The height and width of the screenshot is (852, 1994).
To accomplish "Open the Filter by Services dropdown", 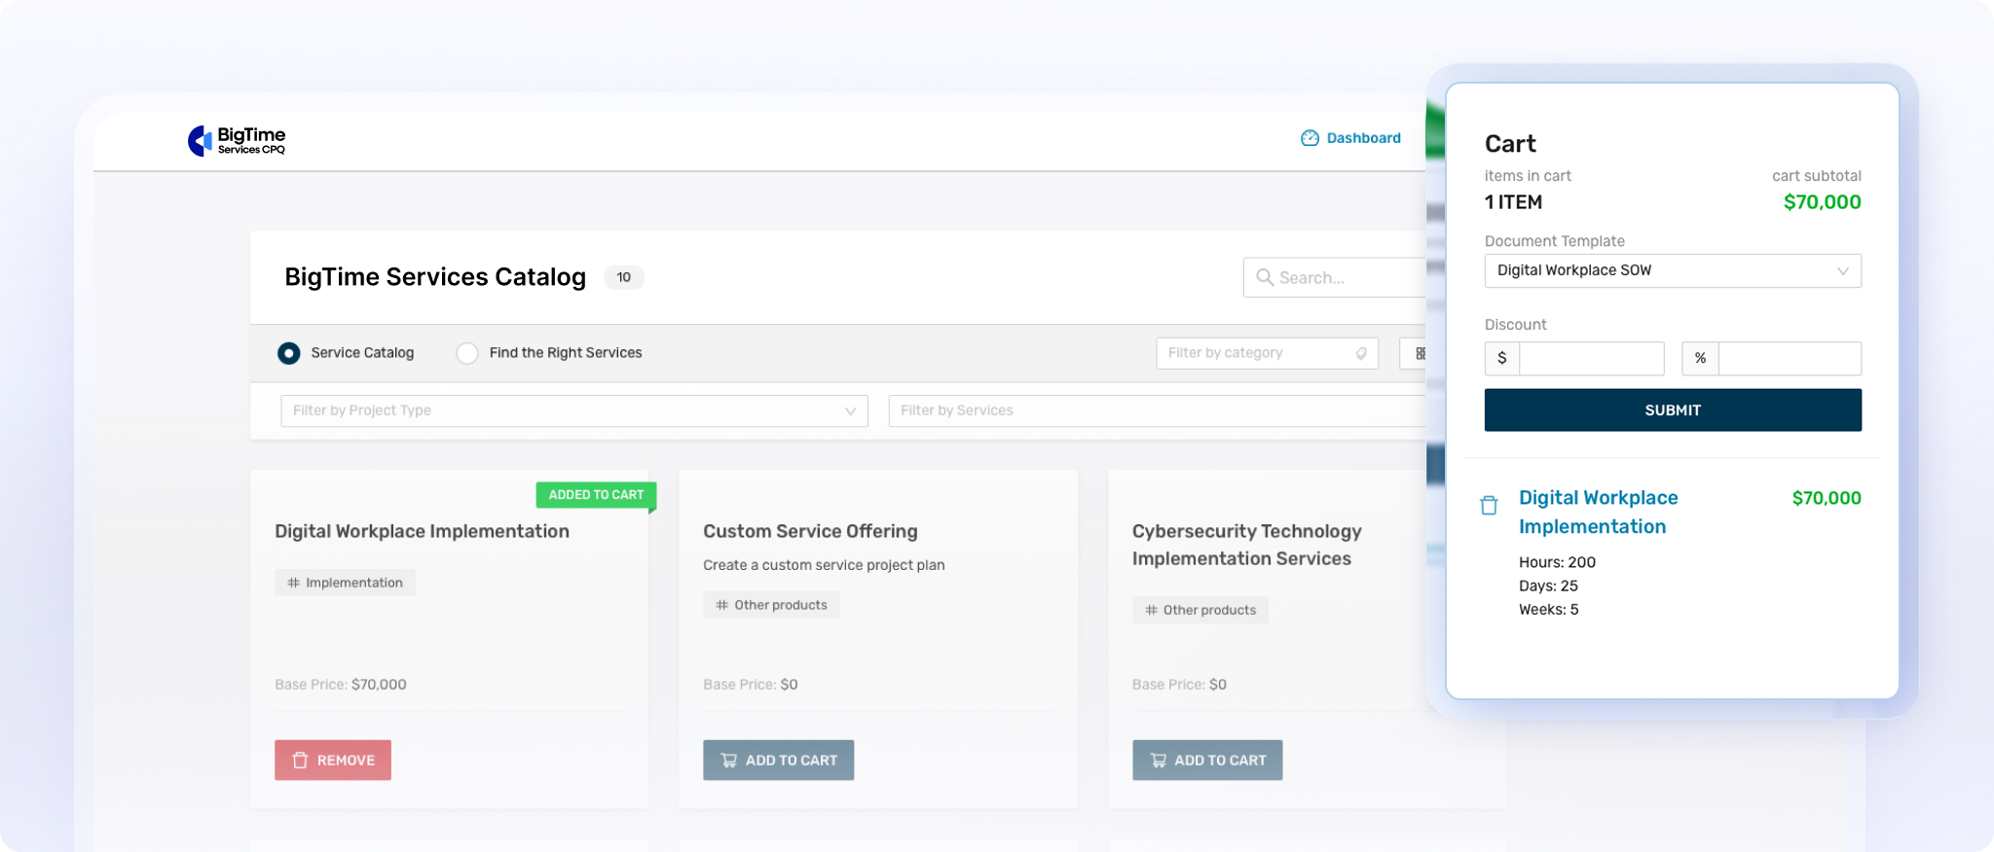I will (x=1157, y=410).
